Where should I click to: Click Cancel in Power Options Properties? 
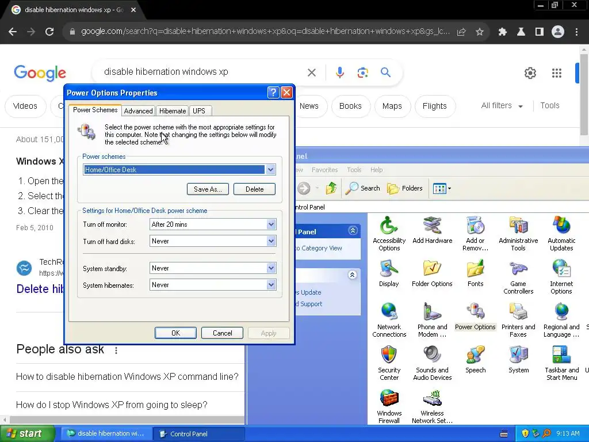click(223, 333)
